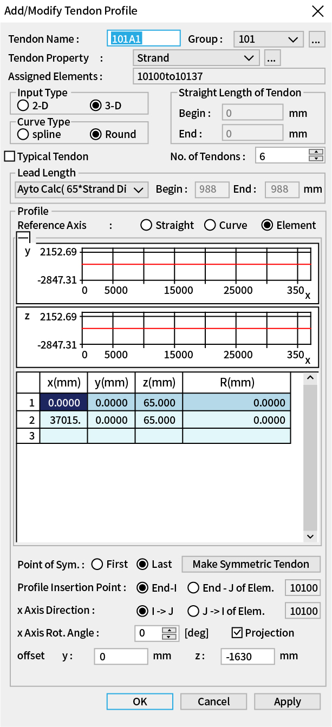Close the Add/Modify Tendon Profile dialog
The image size is (332, 727).
click(x=318, y=11)
